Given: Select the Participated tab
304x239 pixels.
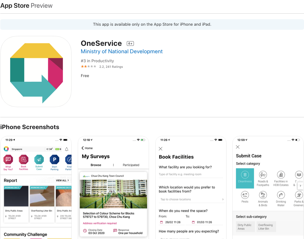Looking at the screenshot, I should pos(131,165).
